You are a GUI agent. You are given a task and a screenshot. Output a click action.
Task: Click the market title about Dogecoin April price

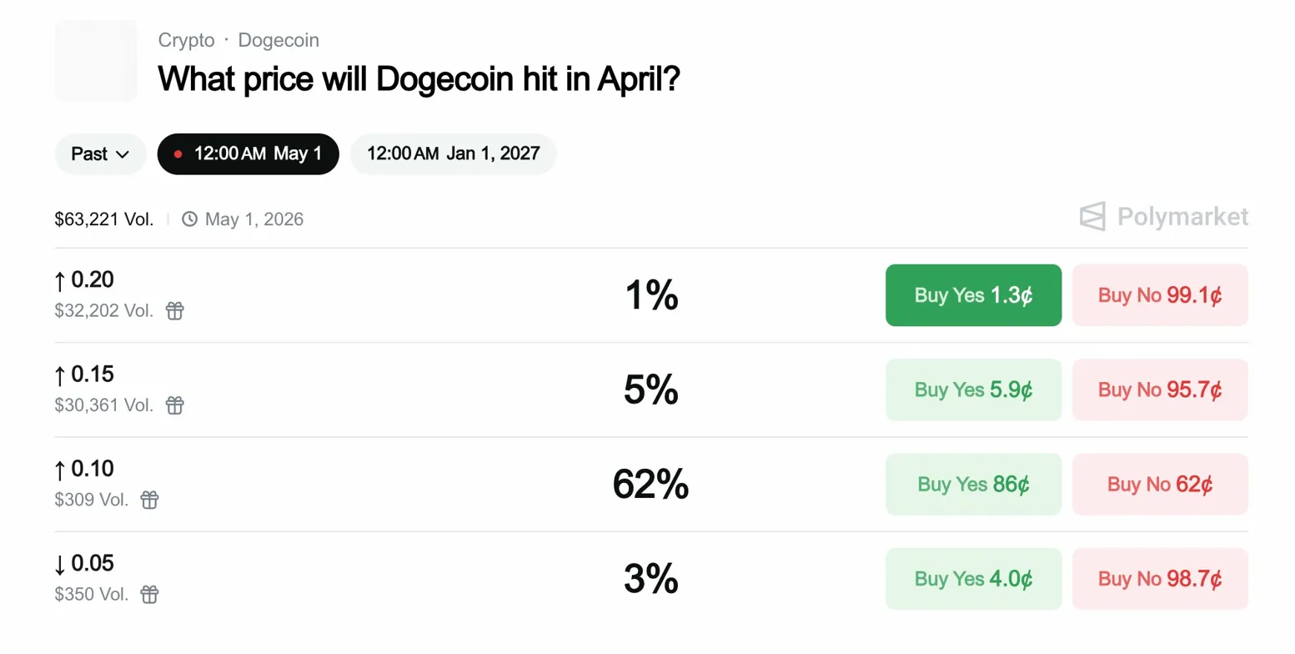pos(419,78)
